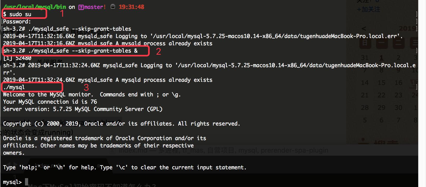
Task: Click the boxed mysqld_safe --skip-grant-tables & command
Action: click(x=76, y=51)
